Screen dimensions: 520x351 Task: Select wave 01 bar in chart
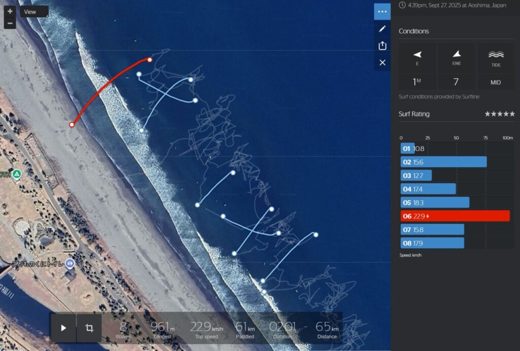[x=408, y=149]
